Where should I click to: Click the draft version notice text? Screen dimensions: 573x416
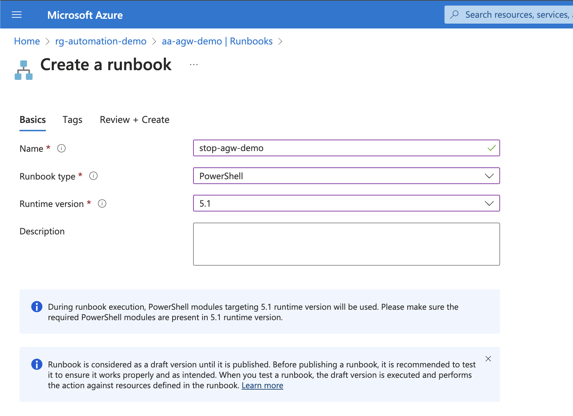[x=262, y=375]
